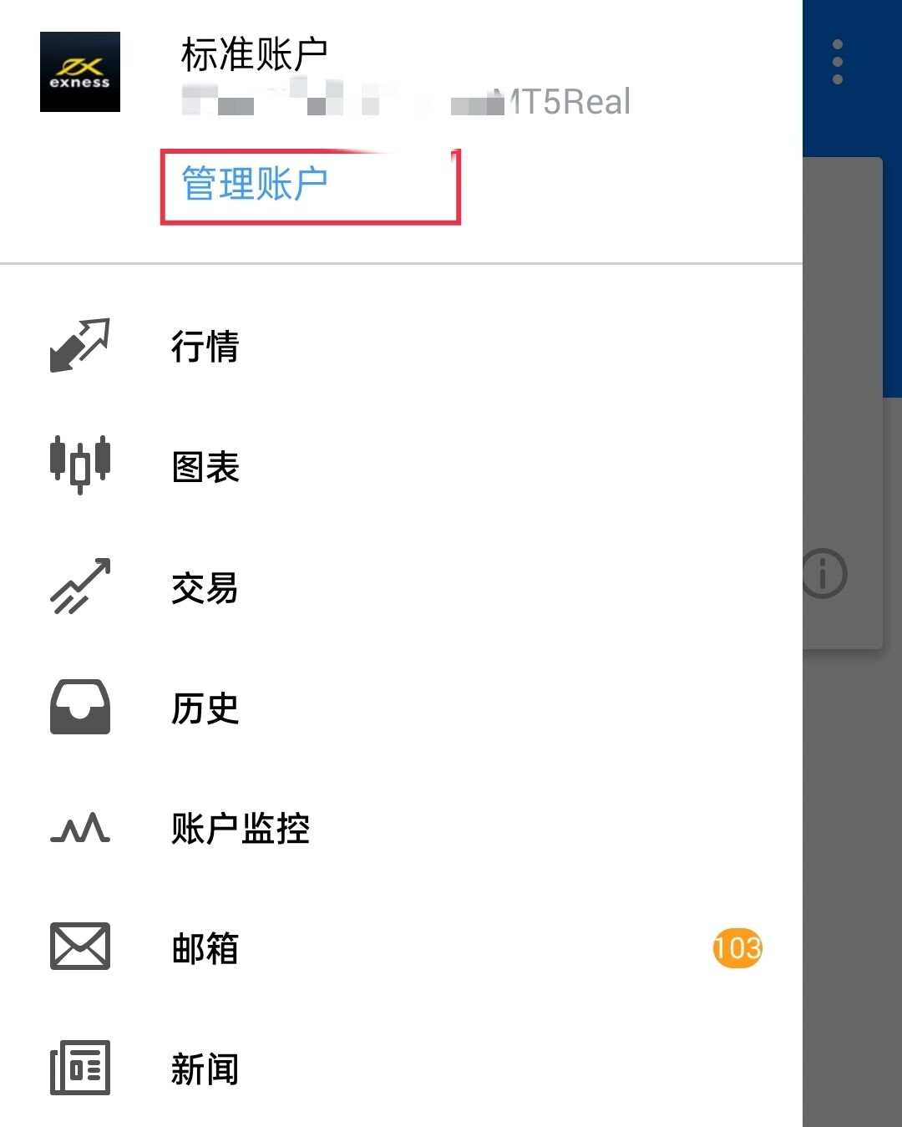Tap the Exness account logo
The width and height of the screenshot is (902, 1127).
(80, 72)
